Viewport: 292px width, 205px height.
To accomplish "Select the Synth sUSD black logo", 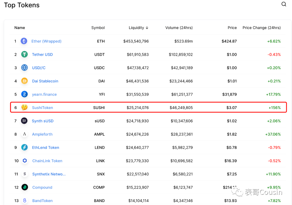I will [x=24, y=121].
